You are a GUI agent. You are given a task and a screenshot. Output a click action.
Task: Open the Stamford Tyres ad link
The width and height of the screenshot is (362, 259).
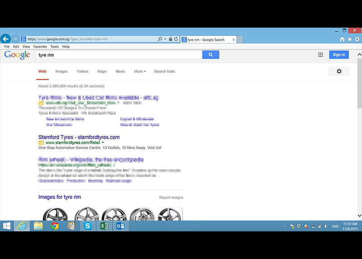[79, 137]
